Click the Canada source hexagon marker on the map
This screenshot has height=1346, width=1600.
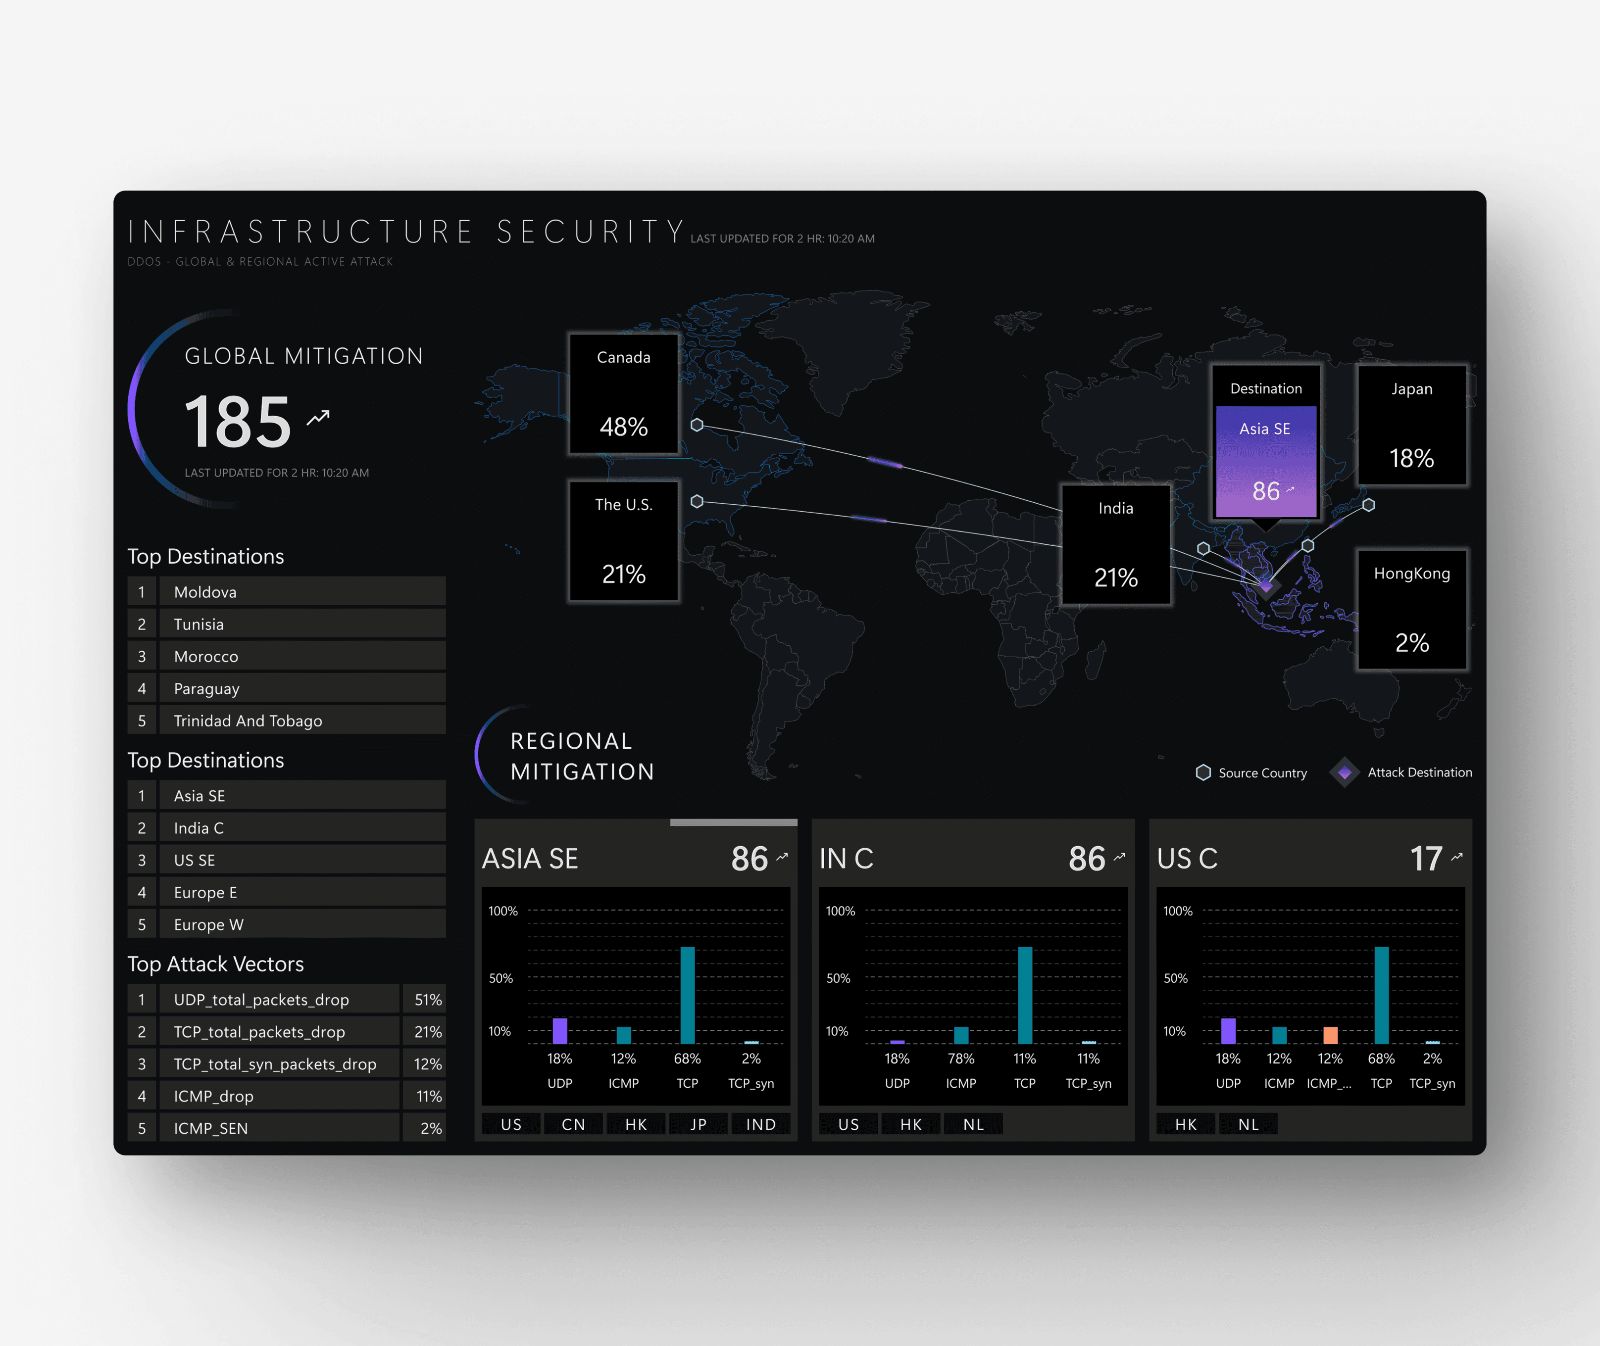coord(697,425)
